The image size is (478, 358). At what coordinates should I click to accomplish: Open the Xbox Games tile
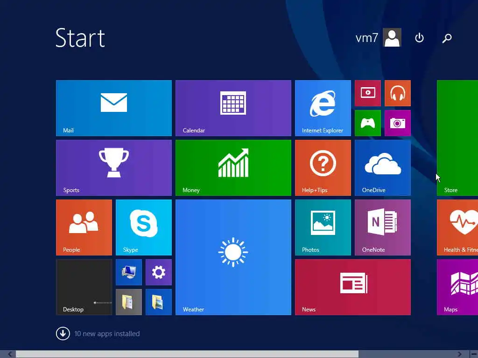(368, 123)
